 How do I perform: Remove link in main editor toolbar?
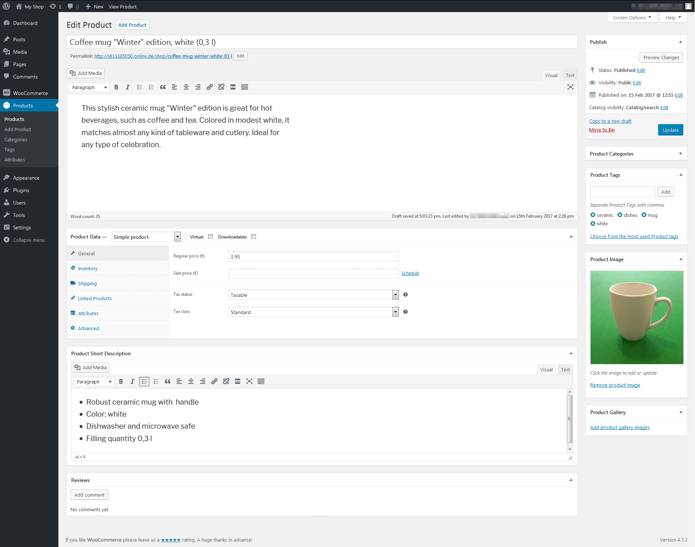point(221,87)
